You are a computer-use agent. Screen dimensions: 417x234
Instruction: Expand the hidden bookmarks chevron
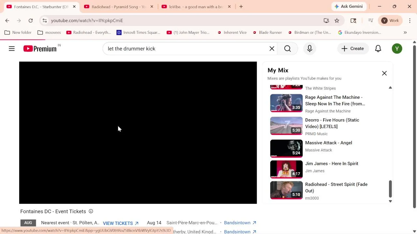pyautogui.click(x=405, y=32)
